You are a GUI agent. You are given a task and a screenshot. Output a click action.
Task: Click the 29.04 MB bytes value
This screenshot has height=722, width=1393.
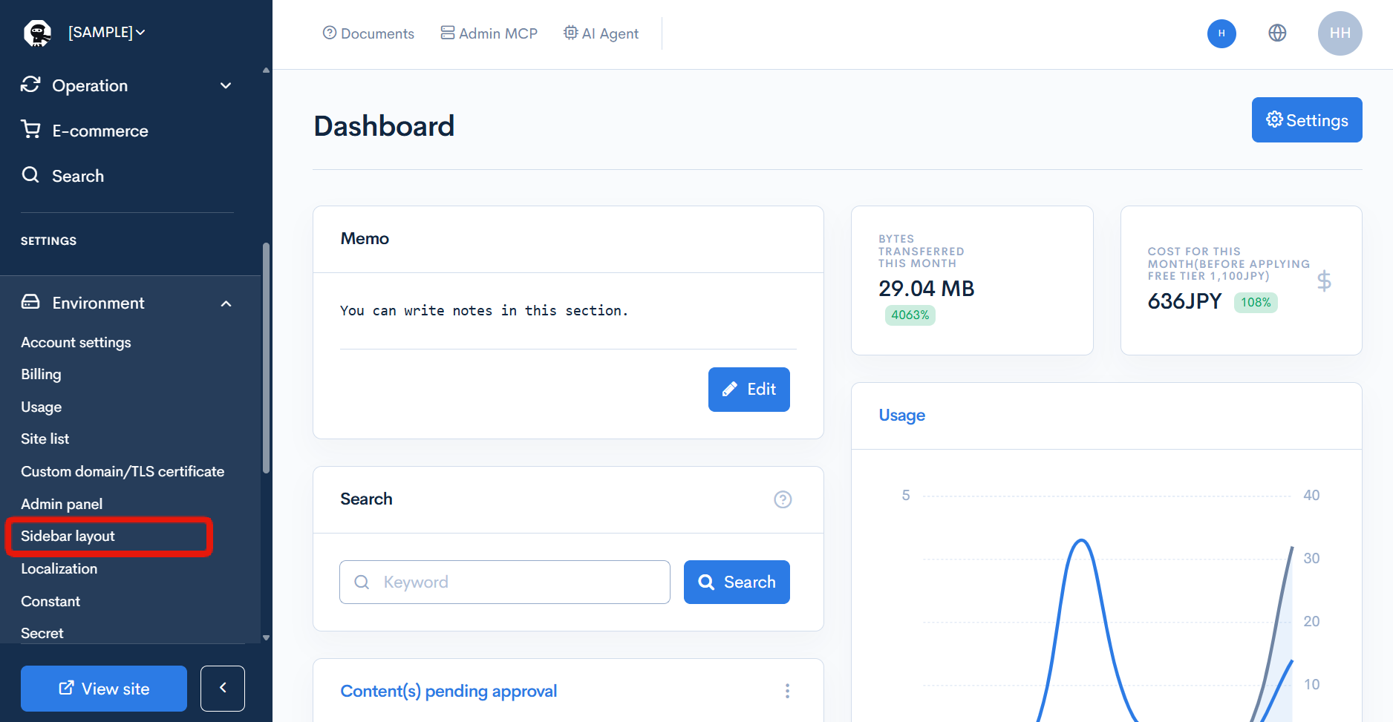point(926,289)
